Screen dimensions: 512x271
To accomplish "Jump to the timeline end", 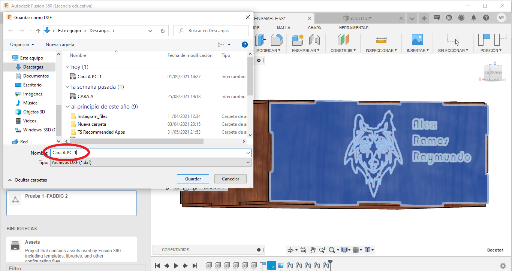I will coord(195,266).
